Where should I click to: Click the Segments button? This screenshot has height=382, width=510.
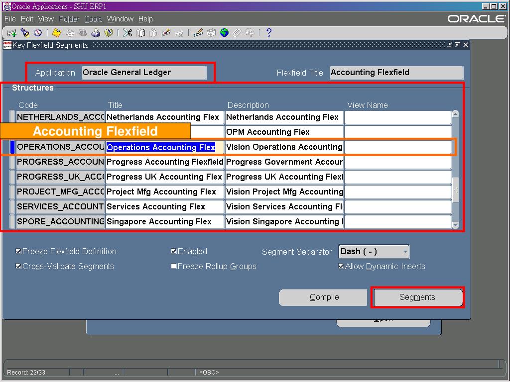point(418,297)
